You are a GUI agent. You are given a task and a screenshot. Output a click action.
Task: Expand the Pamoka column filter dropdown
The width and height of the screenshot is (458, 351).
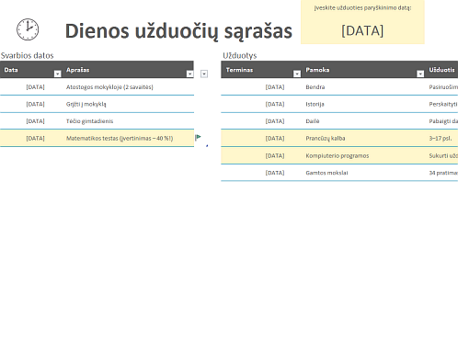tap(420, 74)
